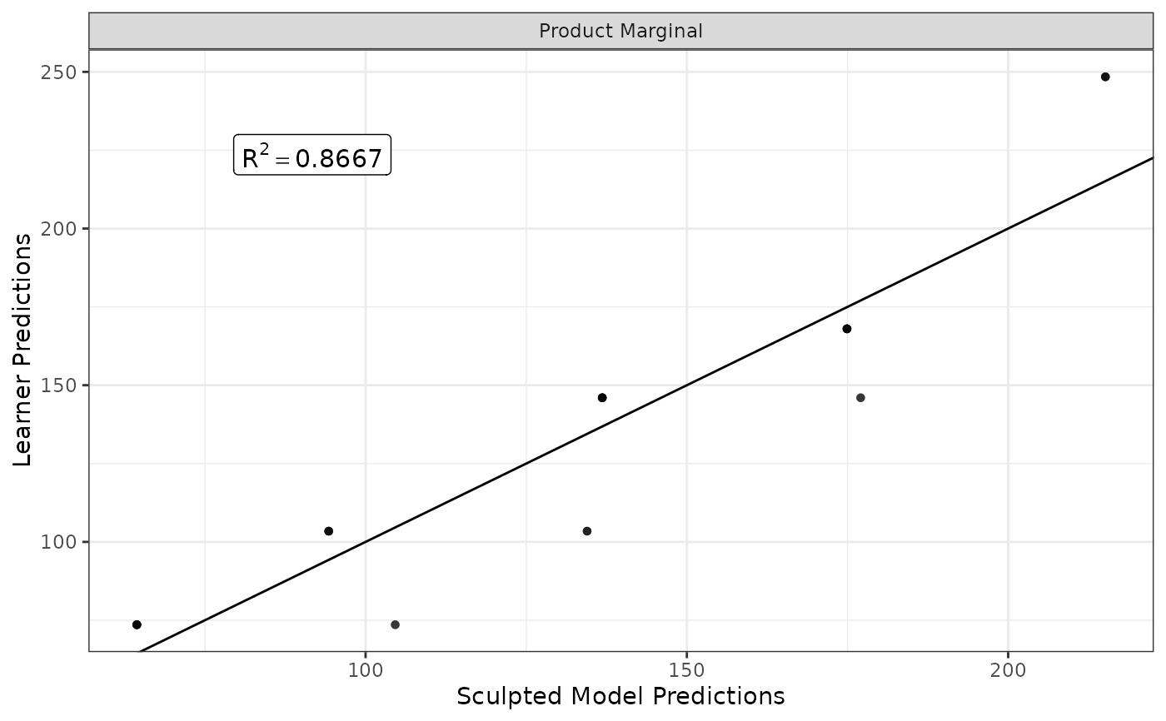Click the R² = 0.8667 annotation box
This screenshot has height=721, width=1166.
coord(312,155)
